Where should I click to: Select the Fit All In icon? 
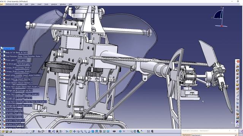tap(71, 131)
